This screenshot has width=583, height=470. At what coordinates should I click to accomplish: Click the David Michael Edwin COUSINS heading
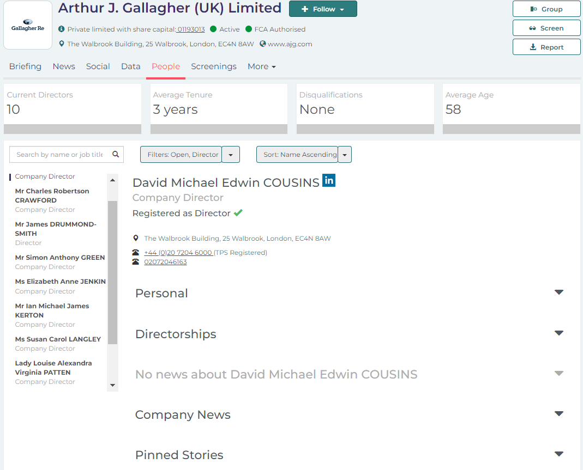[226, 182]
